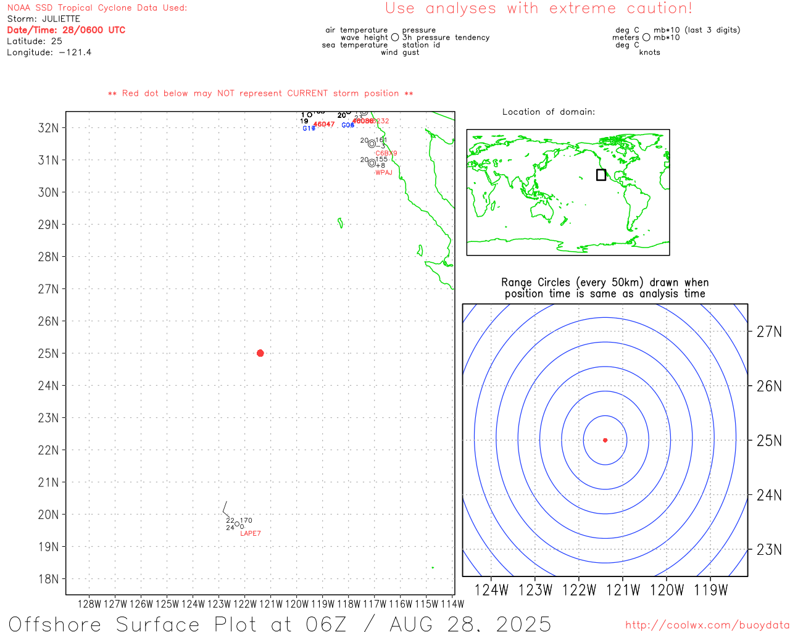This screenshot has height=632, width=790.
Task: Click the +8 pressure tendency value
Action: [380, 165]
